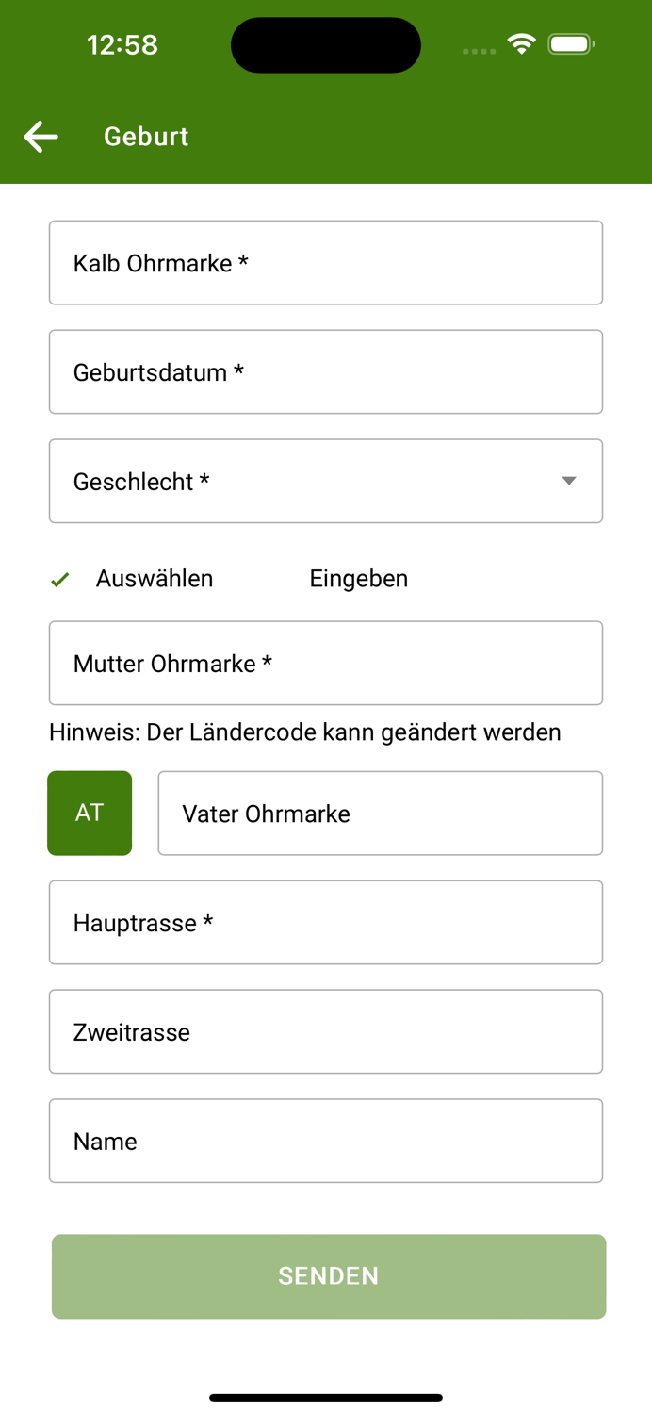Focus the Kalb Ohrmarke input field
This screenshot has width=652, height=1414.
pos(326,262)
